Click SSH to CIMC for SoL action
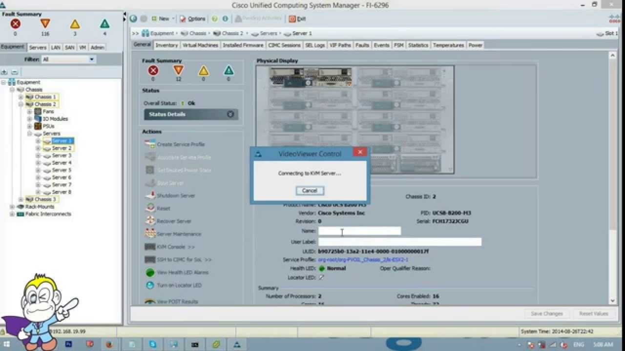 pos(184,260)
